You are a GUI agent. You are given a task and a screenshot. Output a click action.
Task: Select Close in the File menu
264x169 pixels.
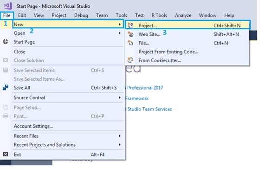[x=19, y=52]
